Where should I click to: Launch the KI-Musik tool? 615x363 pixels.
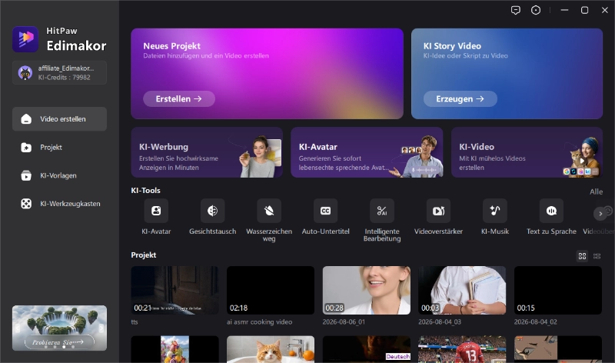pos(495,211)
